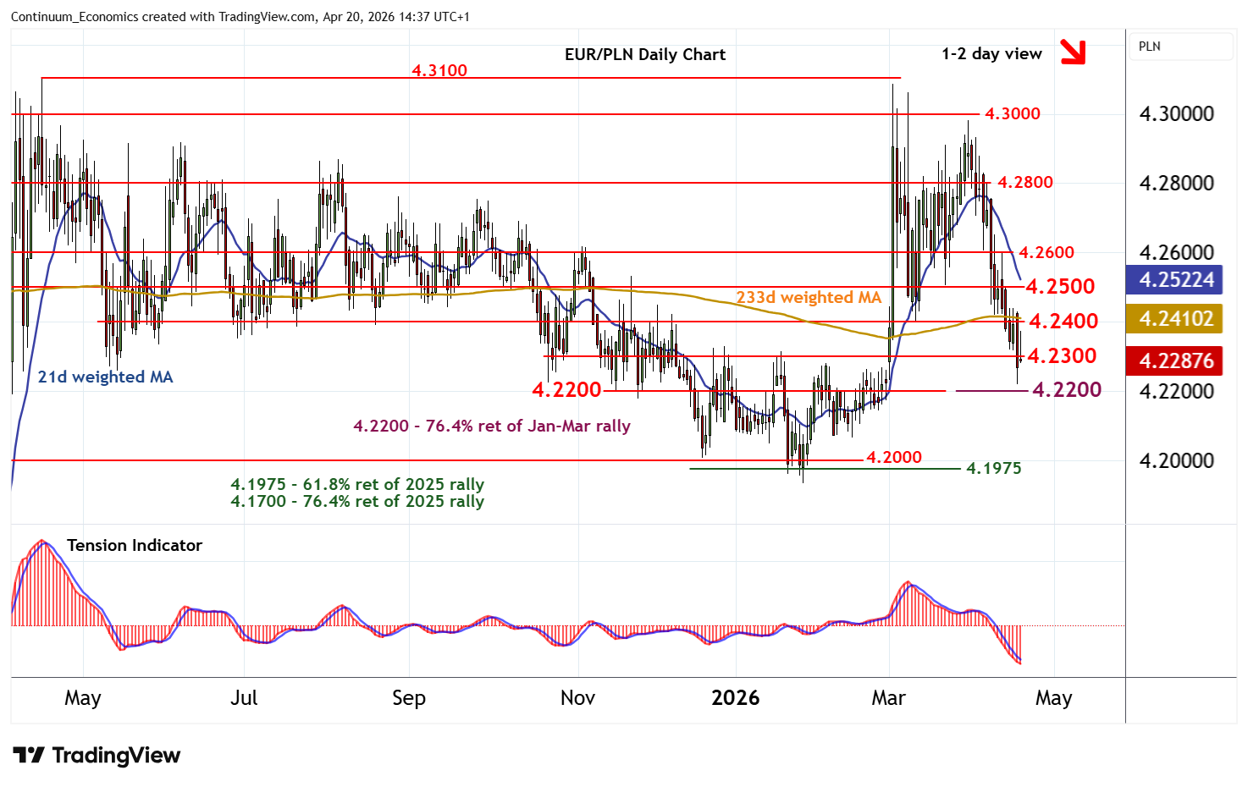This screenshot has width=1248, height=787.
Task: Click the green 4.1975 support label
Action: 993,469
